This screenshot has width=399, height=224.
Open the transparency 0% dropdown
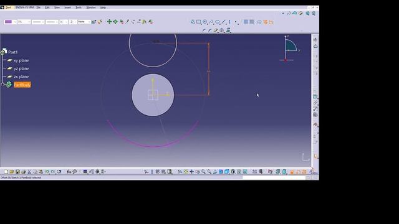coord(24,22)
